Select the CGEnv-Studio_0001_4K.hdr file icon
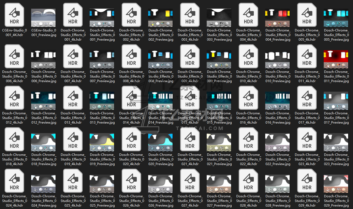Viewport: 353px width, 209px height. 14,15
